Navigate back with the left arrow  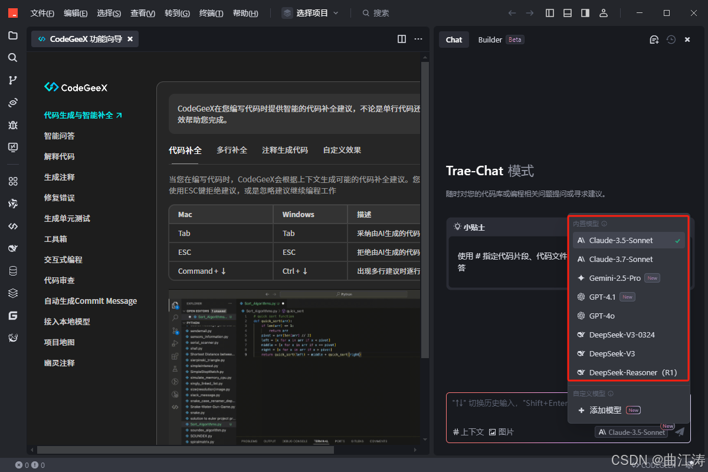pos(512,13)
